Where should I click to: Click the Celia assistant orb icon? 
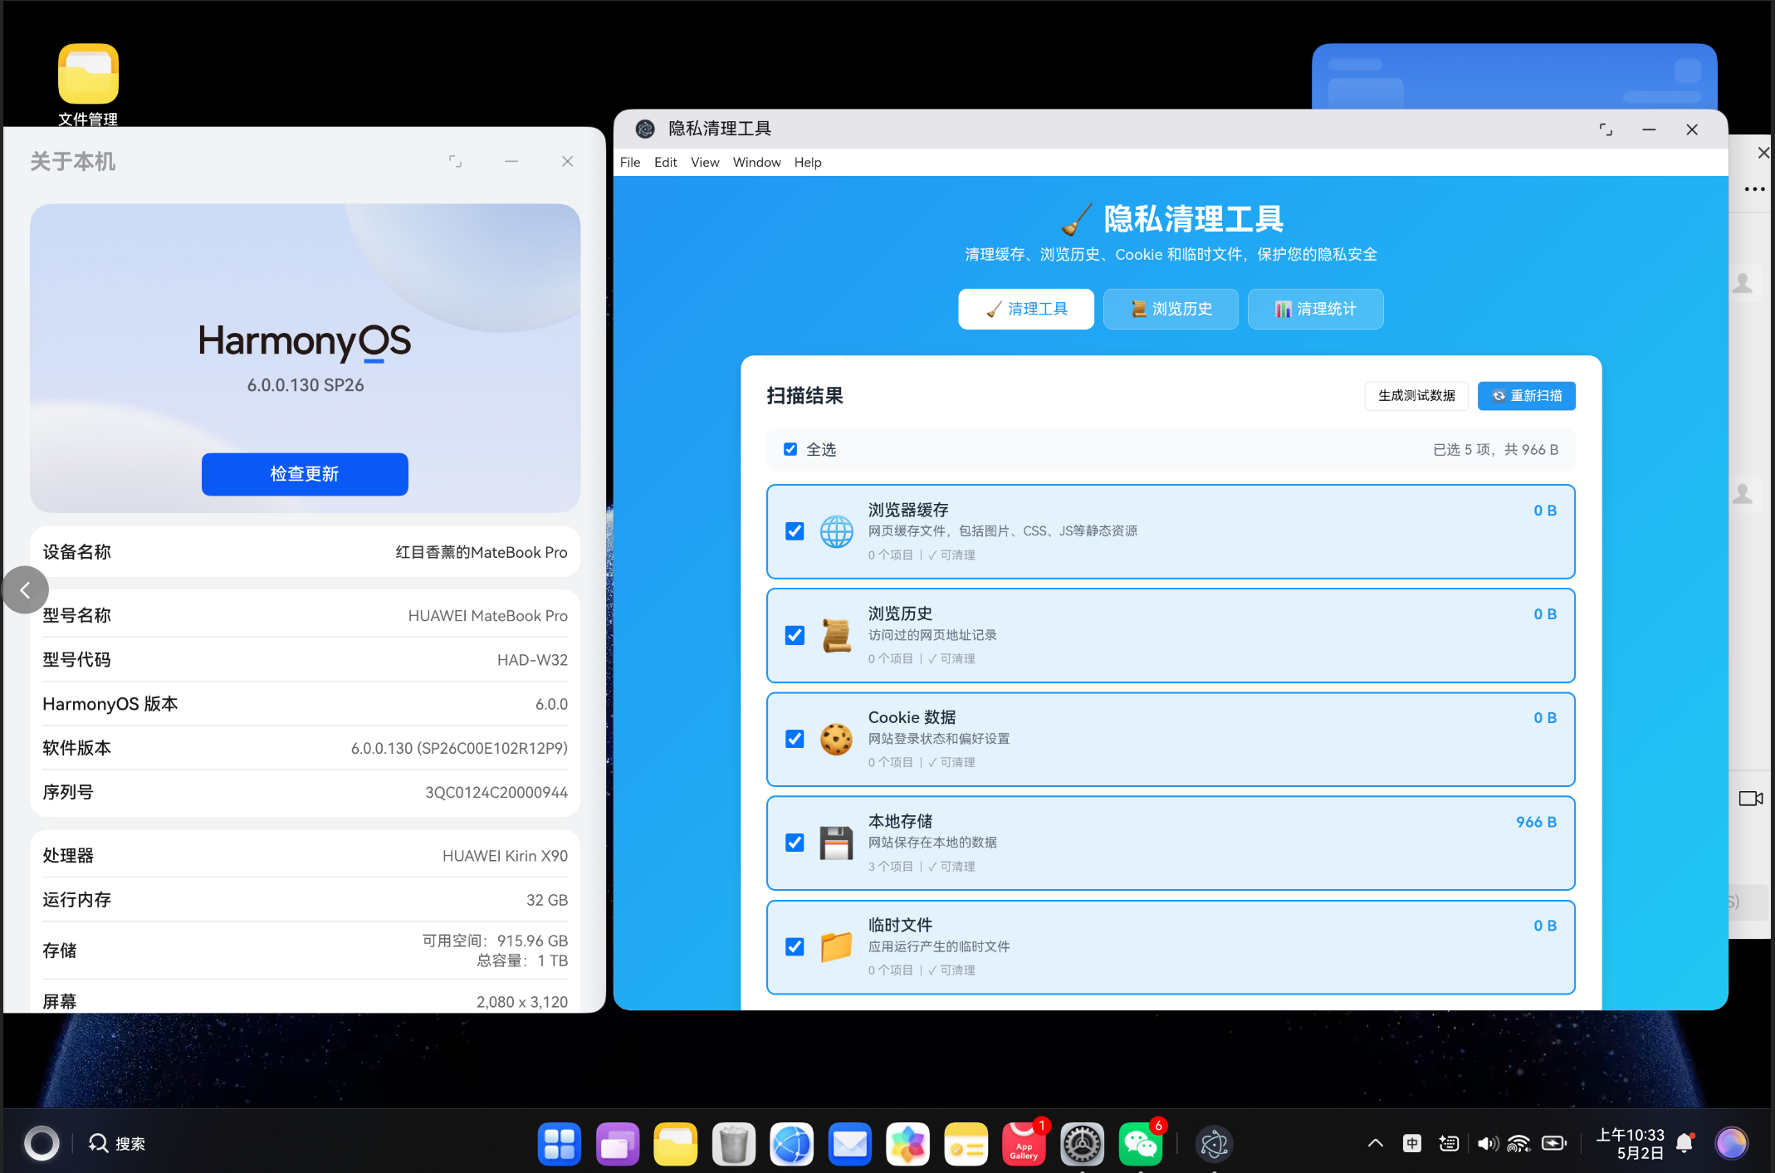(x=1731, y=1143)
